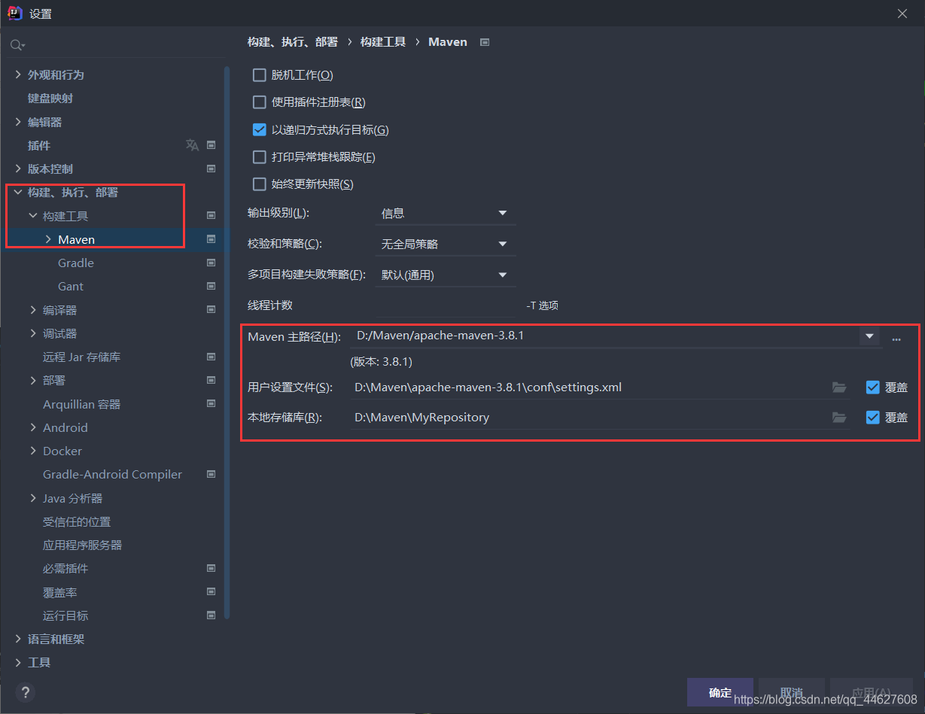The width and height of the screenshot is (925, 714).
Task: Click the icon next to Maven breadcrumb title
Action: click(x=485, y=42)
